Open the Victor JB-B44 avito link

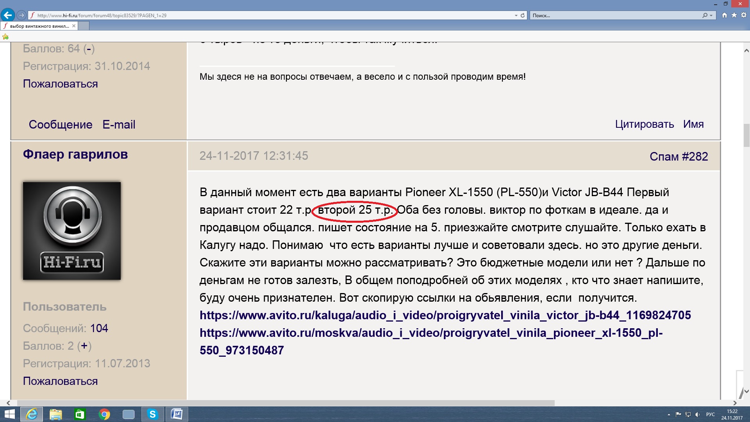[445, 315]
